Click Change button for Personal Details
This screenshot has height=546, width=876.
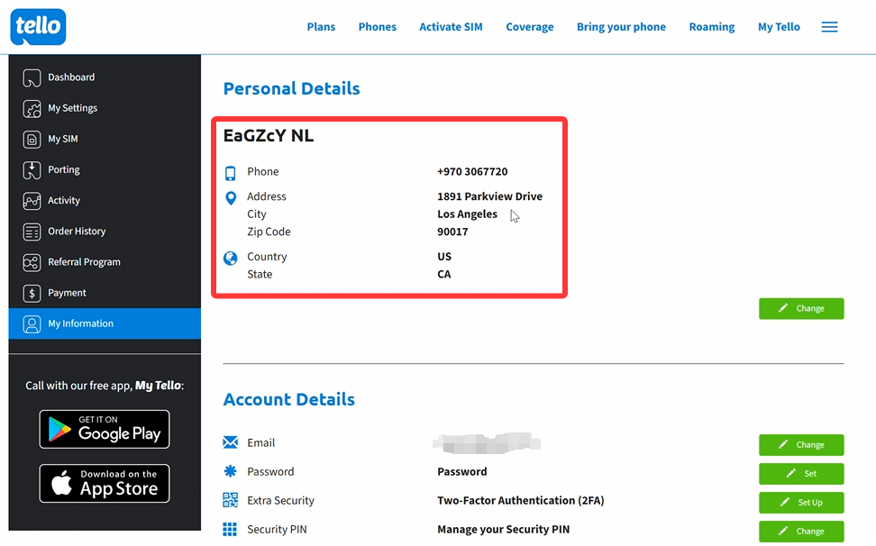801,308
